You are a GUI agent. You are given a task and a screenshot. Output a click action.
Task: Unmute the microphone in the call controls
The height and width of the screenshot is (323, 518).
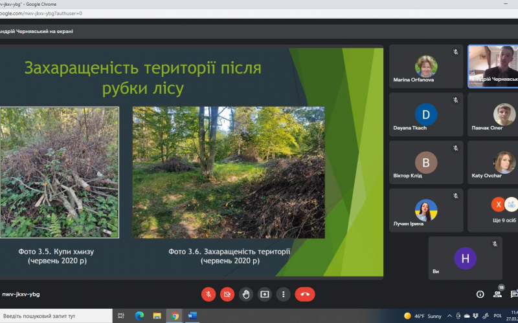coord(208,295)
